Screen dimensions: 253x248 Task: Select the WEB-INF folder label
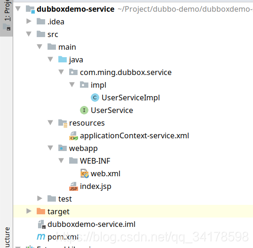[x=95, y=161]
